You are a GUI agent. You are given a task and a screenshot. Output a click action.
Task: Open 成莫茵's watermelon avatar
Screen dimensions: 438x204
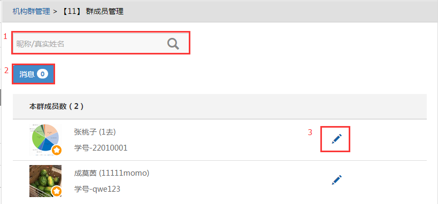point(45,181)
